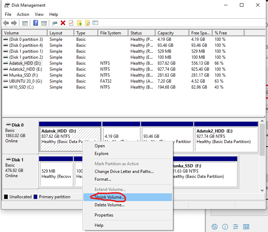Select Delete Volume in context menu
The height and width of the screenshot is (232, 268).
tap(109, 205)
